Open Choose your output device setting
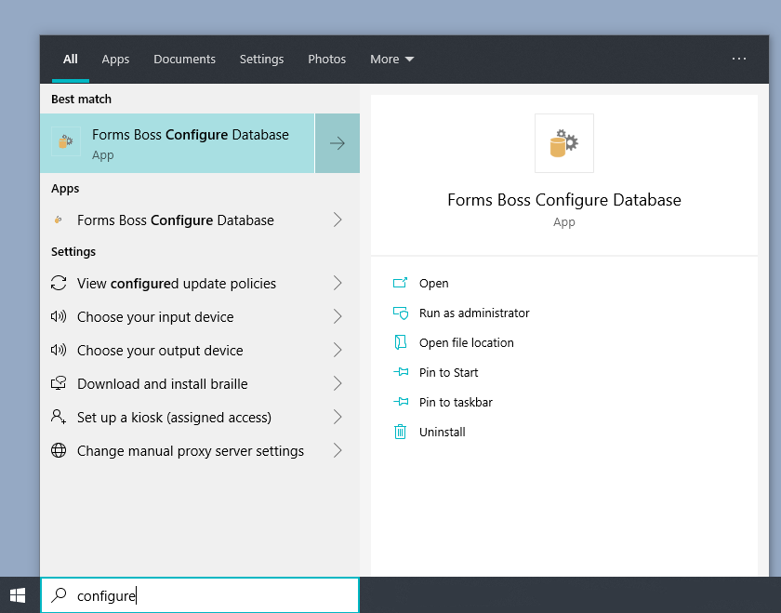781x613 pixels. (x=160, y=351)
